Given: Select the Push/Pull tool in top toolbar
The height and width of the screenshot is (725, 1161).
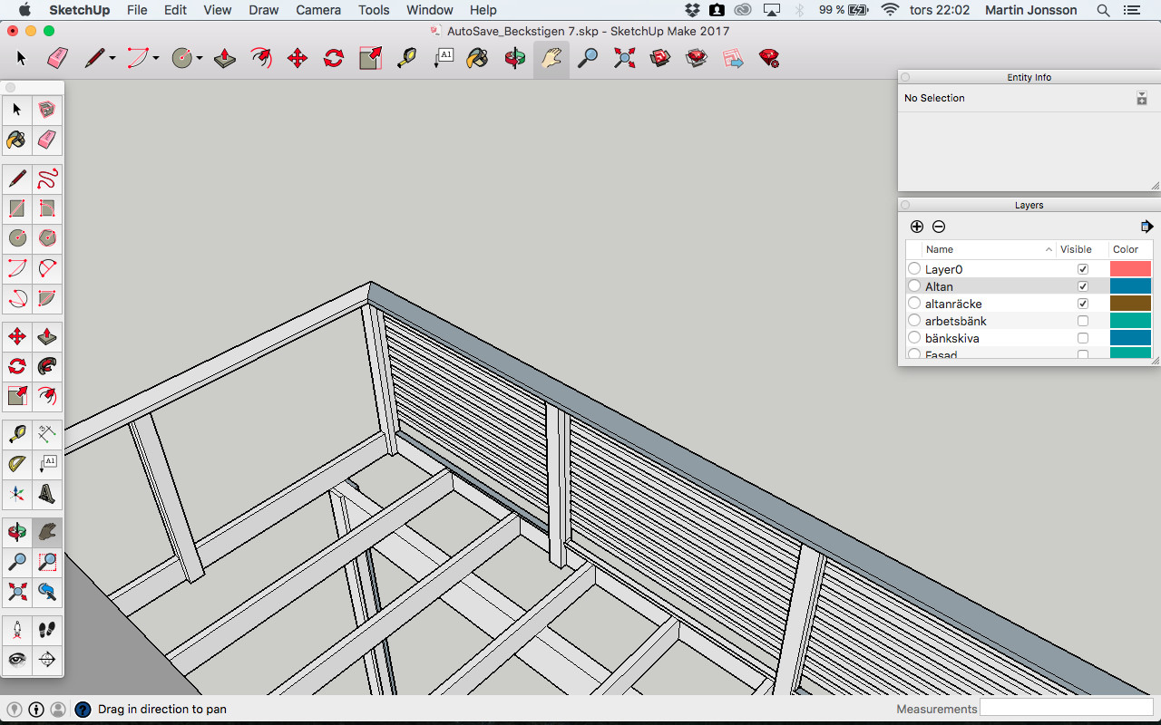Looking at the screenshot, I should (225, 59).
